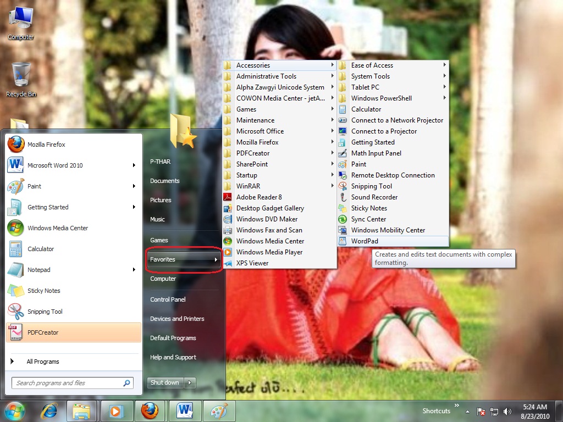Click Paint palette icon on taskbar

219,411
